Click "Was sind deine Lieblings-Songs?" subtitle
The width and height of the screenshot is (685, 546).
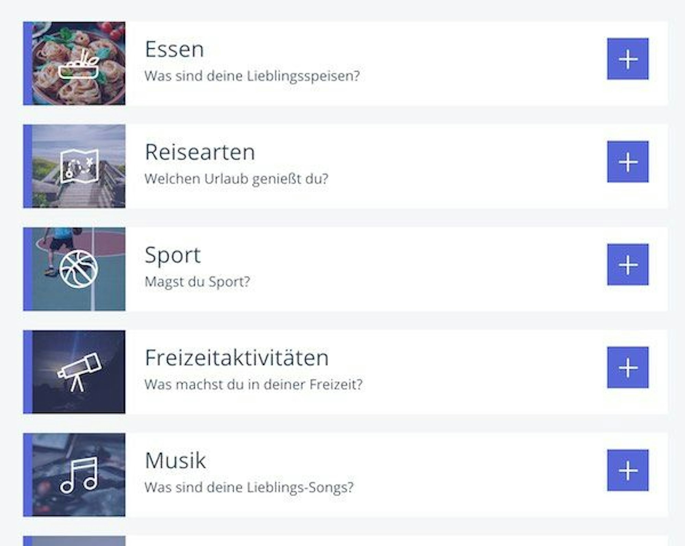(249, 487)
